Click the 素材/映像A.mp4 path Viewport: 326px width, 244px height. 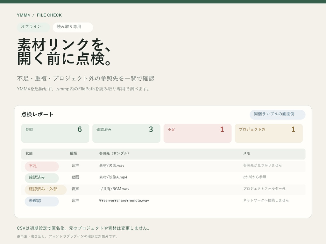(113, 177)
